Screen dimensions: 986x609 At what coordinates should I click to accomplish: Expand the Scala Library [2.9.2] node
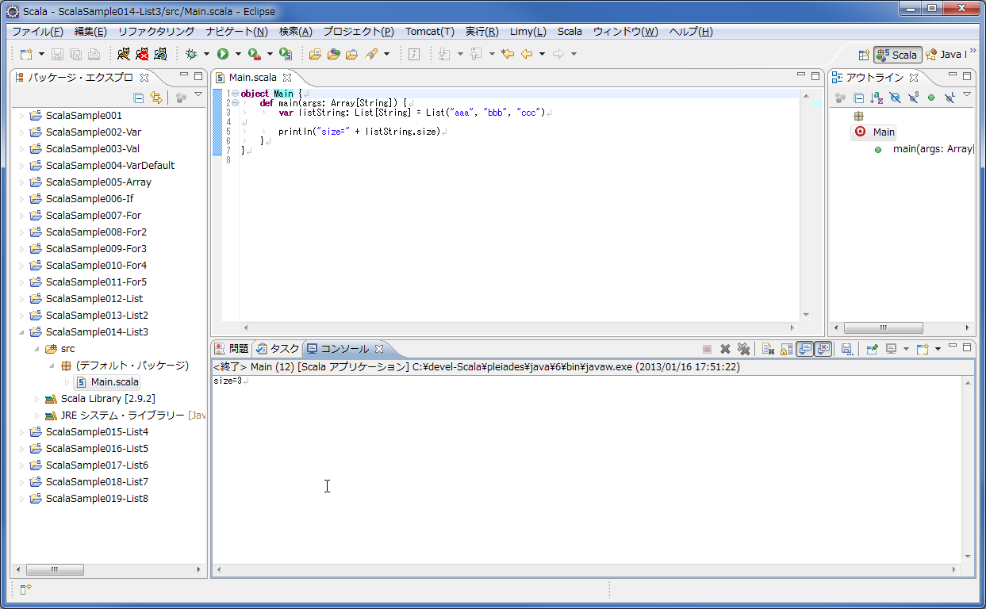(36, 399)
